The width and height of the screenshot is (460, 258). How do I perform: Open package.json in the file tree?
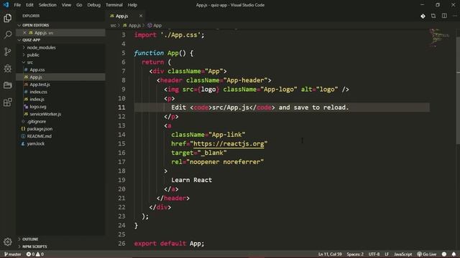(x=40, y=129)
